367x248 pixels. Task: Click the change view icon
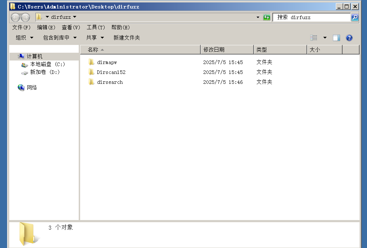[314, 38]
